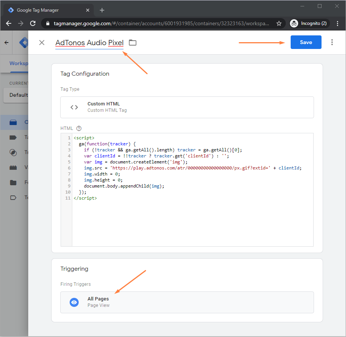Click the Tag Type label
This screenshot has height=337, width=346.
(x=70, y=89)
